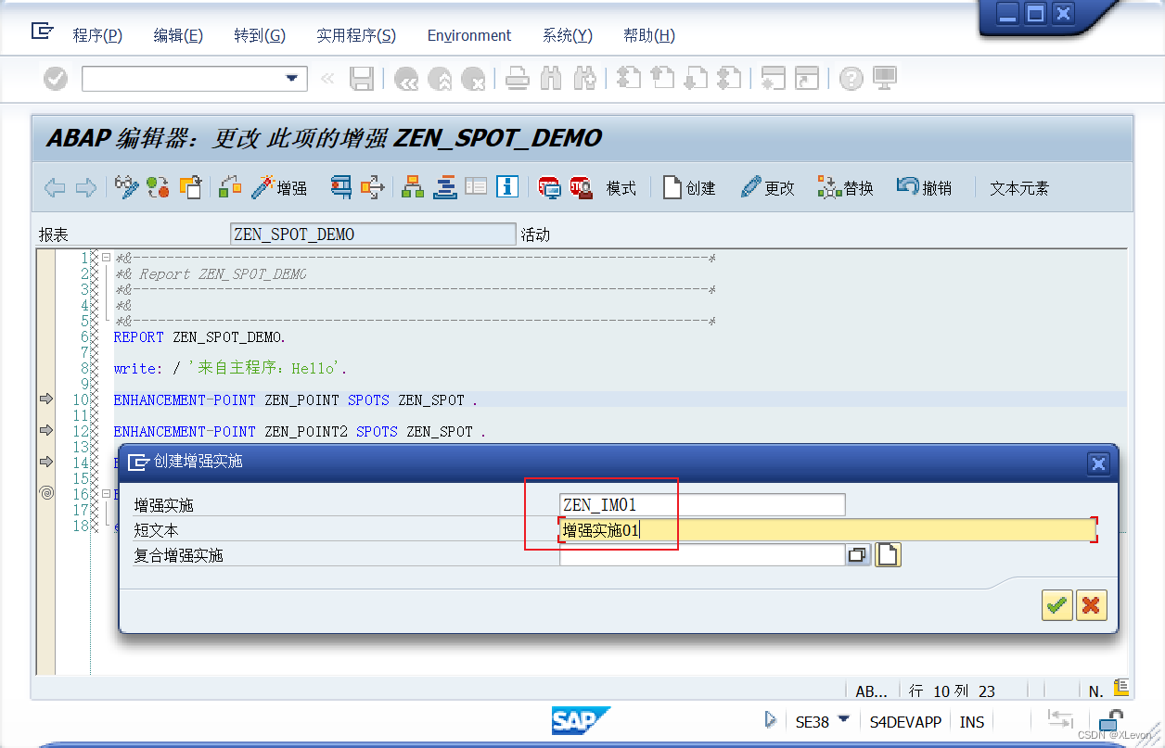Click the display/change pencil icon
The width and height of the screenshot is (1165, 748).
[750, 187]
